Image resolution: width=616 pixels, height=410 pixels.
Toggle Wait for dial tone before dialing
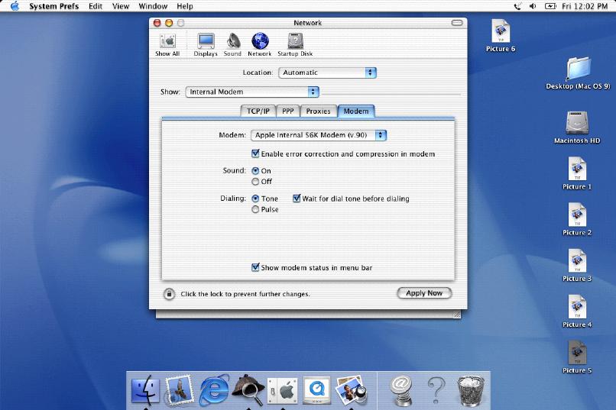coord(297,199)
